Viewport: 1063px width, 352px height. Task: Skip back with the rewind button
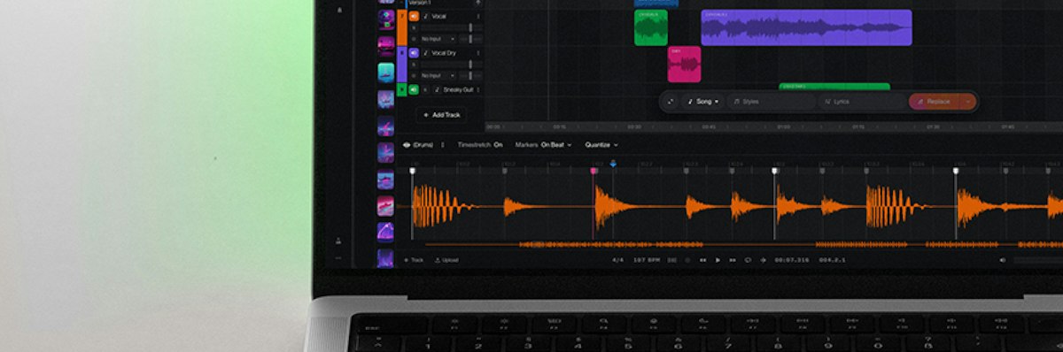(703, 260)
